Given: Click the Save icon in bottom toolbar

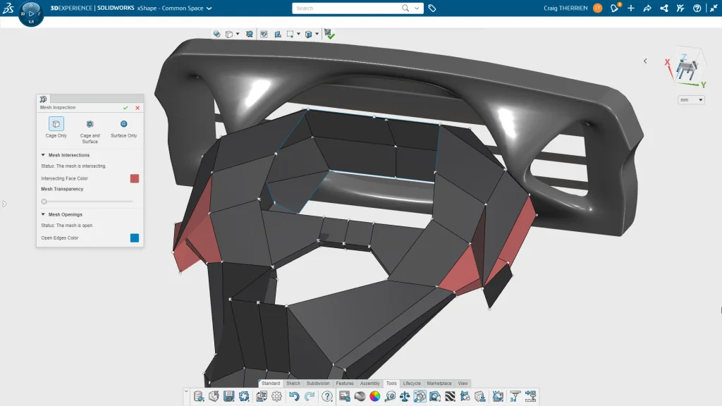Looking at the screenshot, I should [229, 396].
